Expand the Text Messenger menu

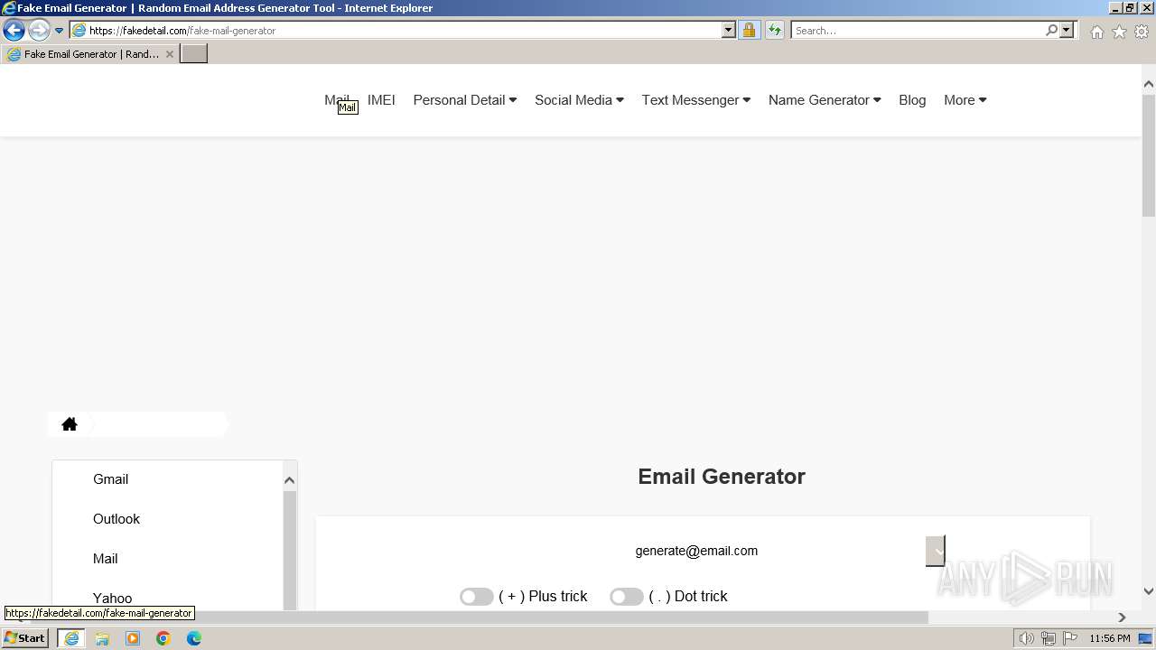pyautogui.click(x=696, y=100)
